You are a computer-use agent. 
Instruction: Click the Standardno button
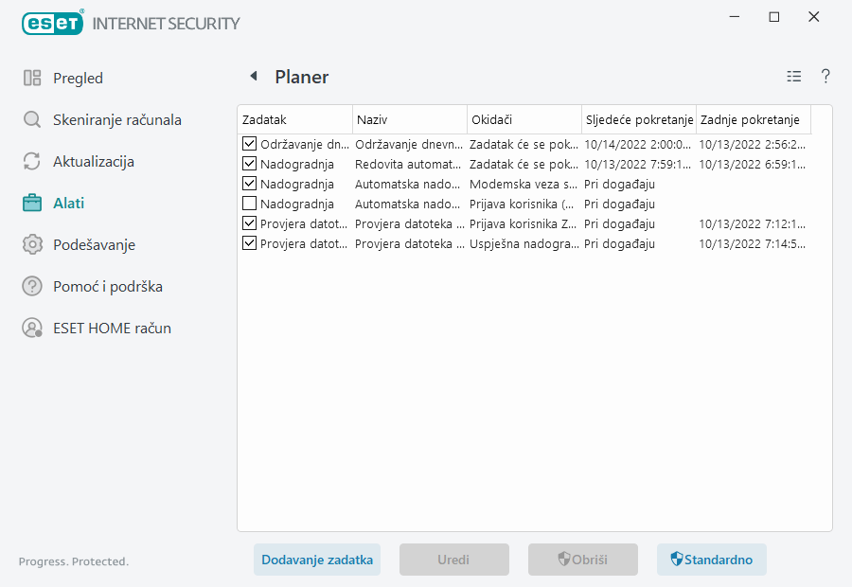pyautogui.click(x=711, y=560)
